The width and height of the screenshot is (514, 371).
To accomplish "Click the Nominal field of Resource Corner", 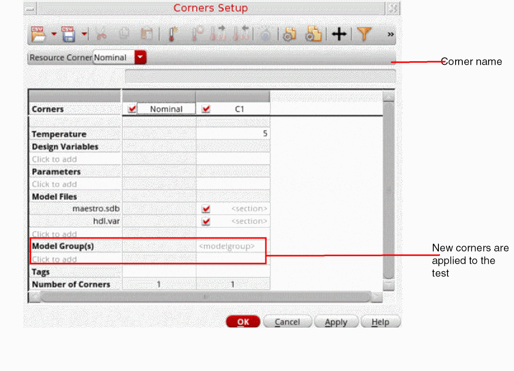I will point(114,58).
